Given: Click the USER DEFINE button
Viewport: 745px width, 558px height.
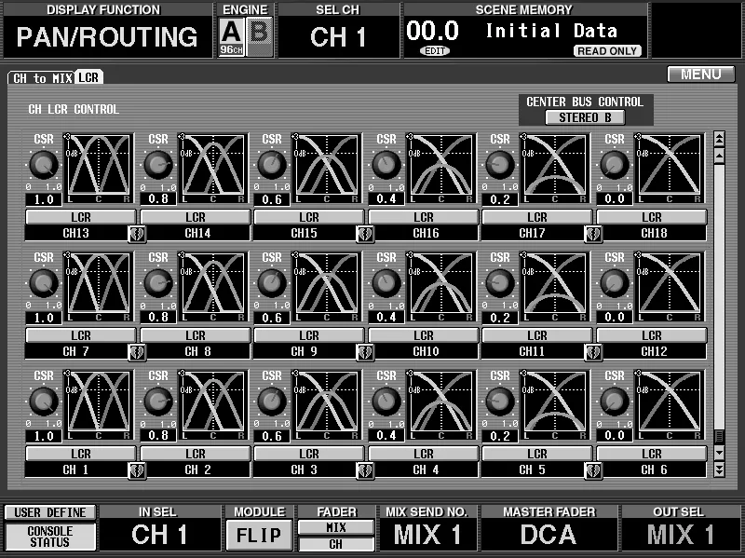Looking at the screenshot, I should coord(50,512).
